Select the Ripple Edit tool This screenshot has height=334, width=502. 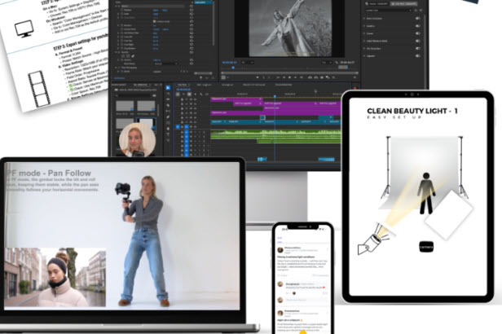pyautogui.click(x=168, y=99)
